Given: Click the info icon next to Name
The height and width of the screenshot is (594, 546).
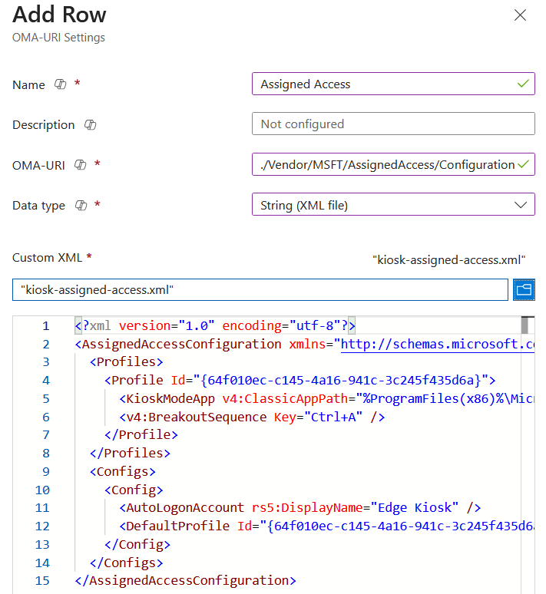Looking at the screenshot, I should [61, 85].
